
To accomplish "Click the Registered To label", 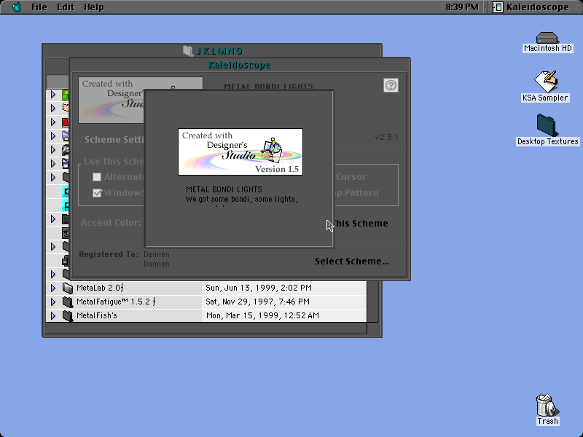I will pos(108,254).
